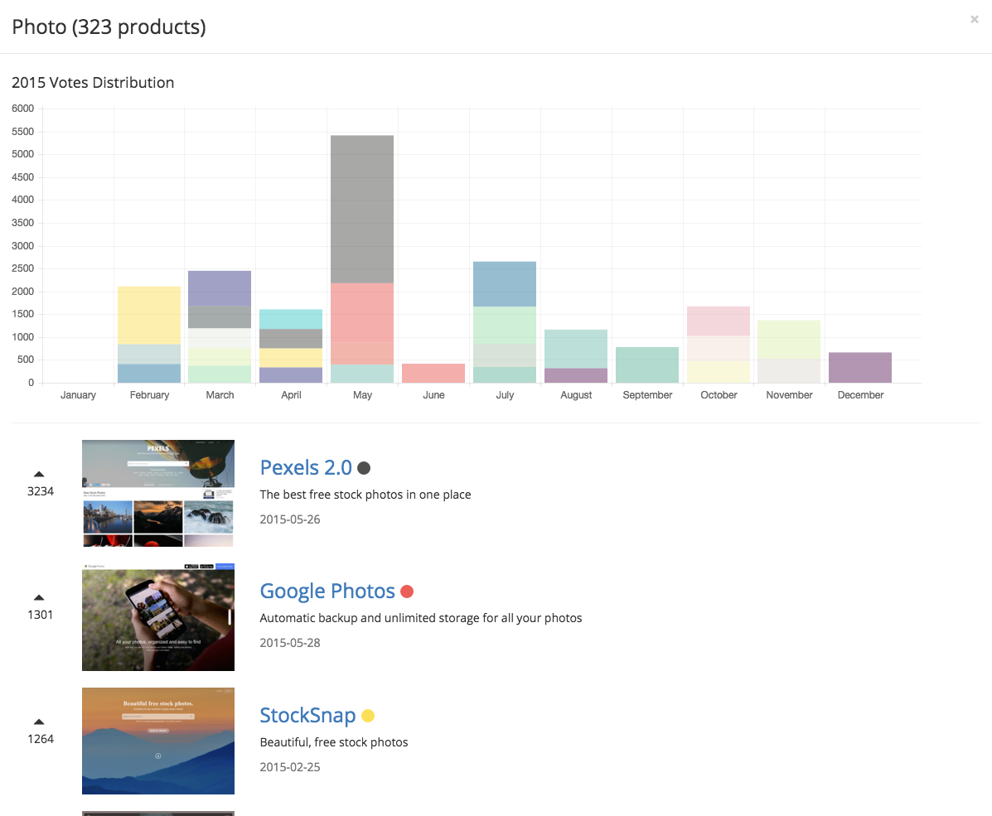Upvote Google Photos using the arrow icon
This screenshot has width=992, height=816.
tap(39, 597)
